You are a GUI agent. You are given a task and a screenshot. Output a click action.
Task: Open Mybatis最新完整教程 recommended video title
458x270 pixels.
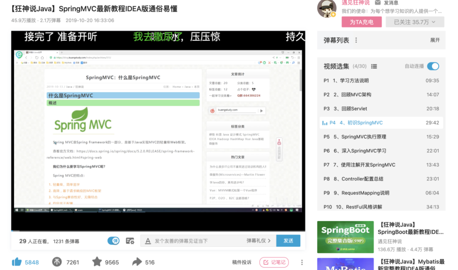click(x=411, y=264)
